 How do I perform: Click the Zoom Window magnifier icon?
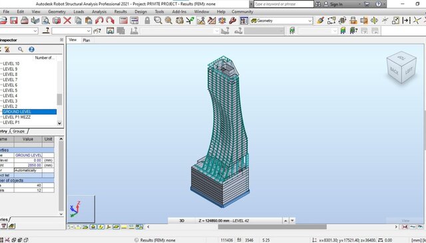point(158,21)
